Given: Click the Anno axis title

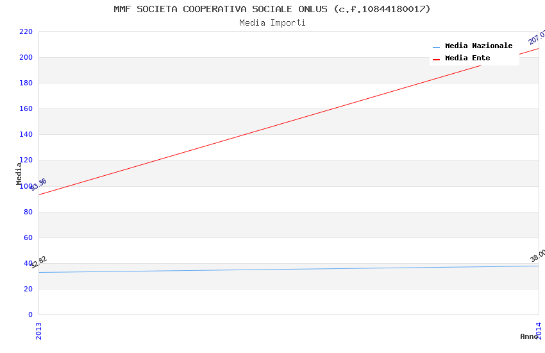Looking at the screenshot, I should click(529, 336).
